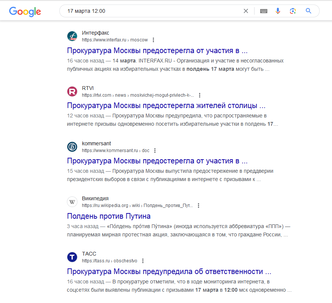Open three-dot menu for kommersant result
332x303 pixels.
pos(155,151)
